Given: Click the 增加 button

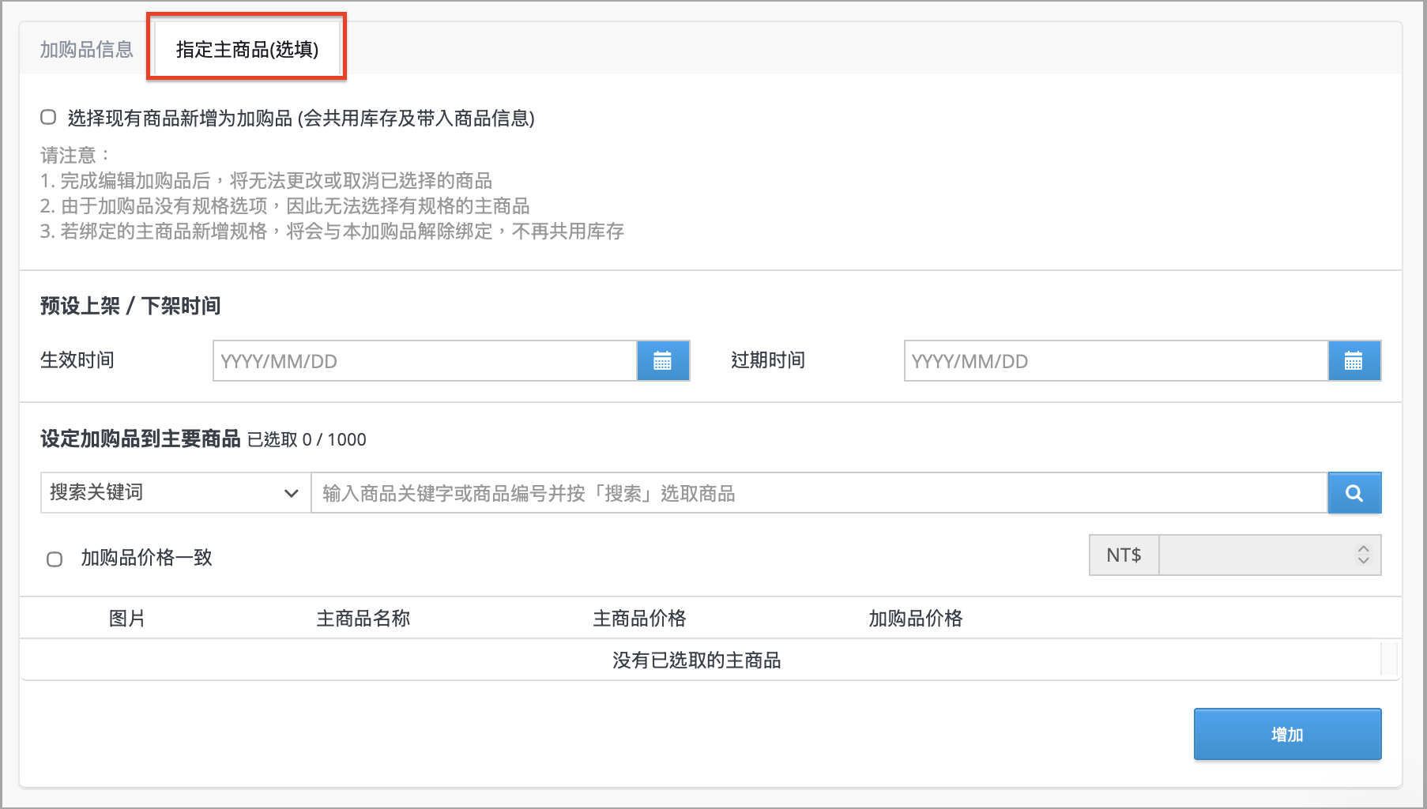Looking at the screenshot, I should point(1287,734).
